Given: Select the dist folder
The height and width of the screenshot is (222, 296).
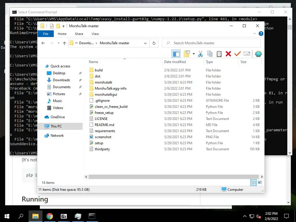Looking at the screenshot, I should (97, 76).
